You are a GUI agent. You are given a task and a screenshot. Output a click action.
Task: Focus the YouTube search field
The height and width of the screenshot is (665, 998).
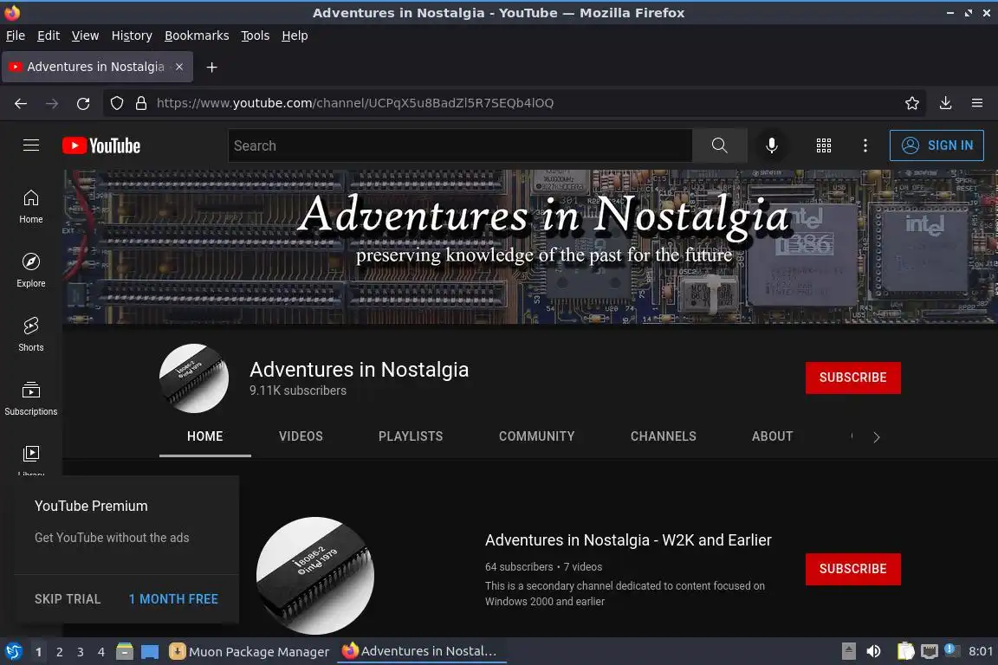(x=459, y=145)
